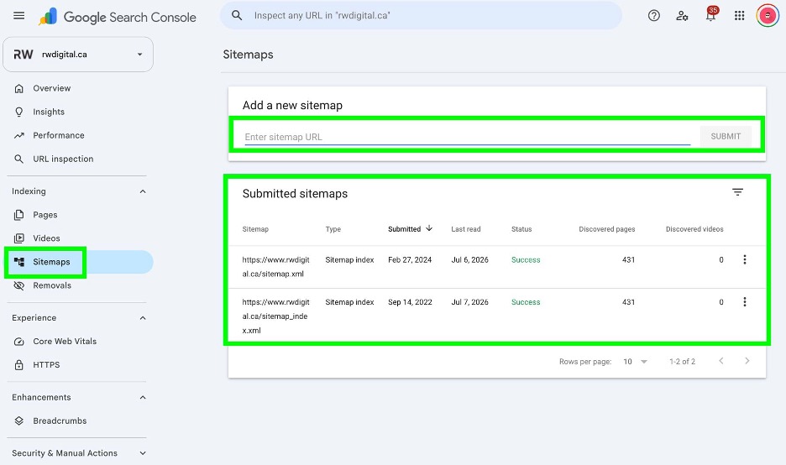The image size is (786, 465).
Task: Click the Status column header
Action: pos(521,229)
